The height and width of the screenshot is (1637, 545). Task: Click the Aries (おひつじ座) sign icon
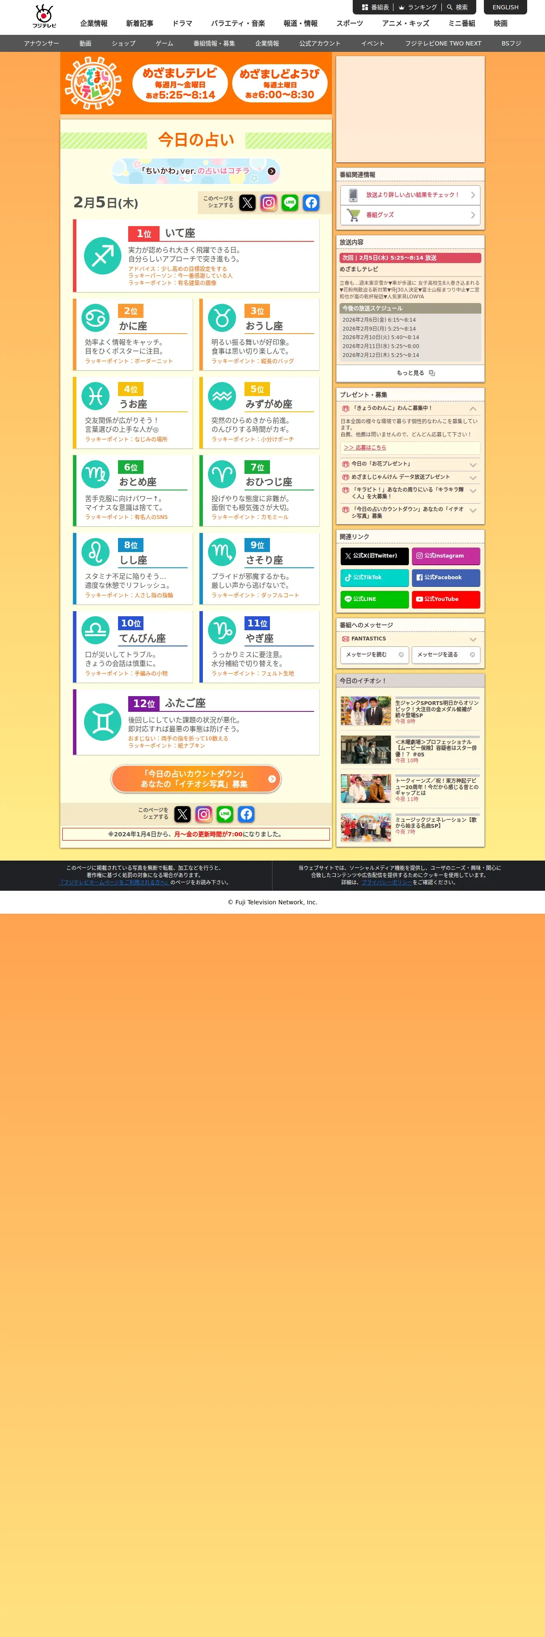click(222, 474)
